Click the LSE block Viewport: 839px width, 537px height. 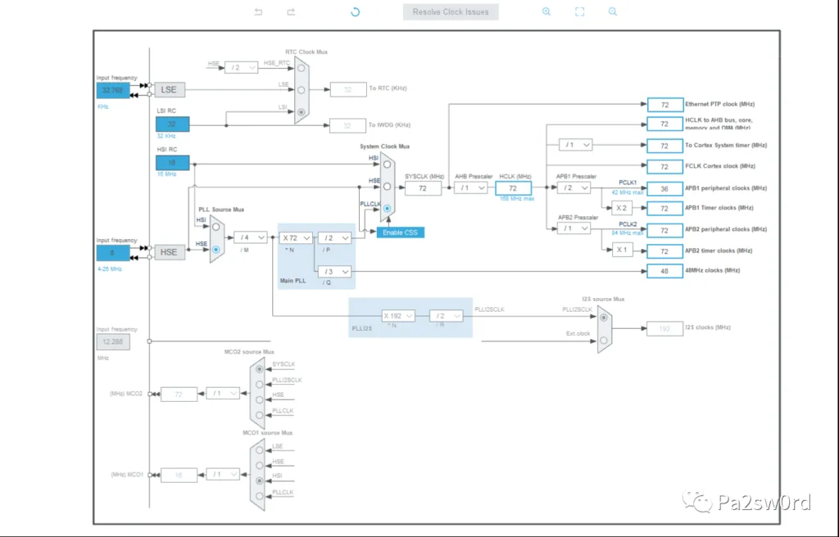[x=170, y=90]
